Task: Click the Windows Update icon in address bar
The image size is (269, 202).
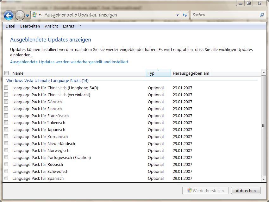Action: (34, 15)
